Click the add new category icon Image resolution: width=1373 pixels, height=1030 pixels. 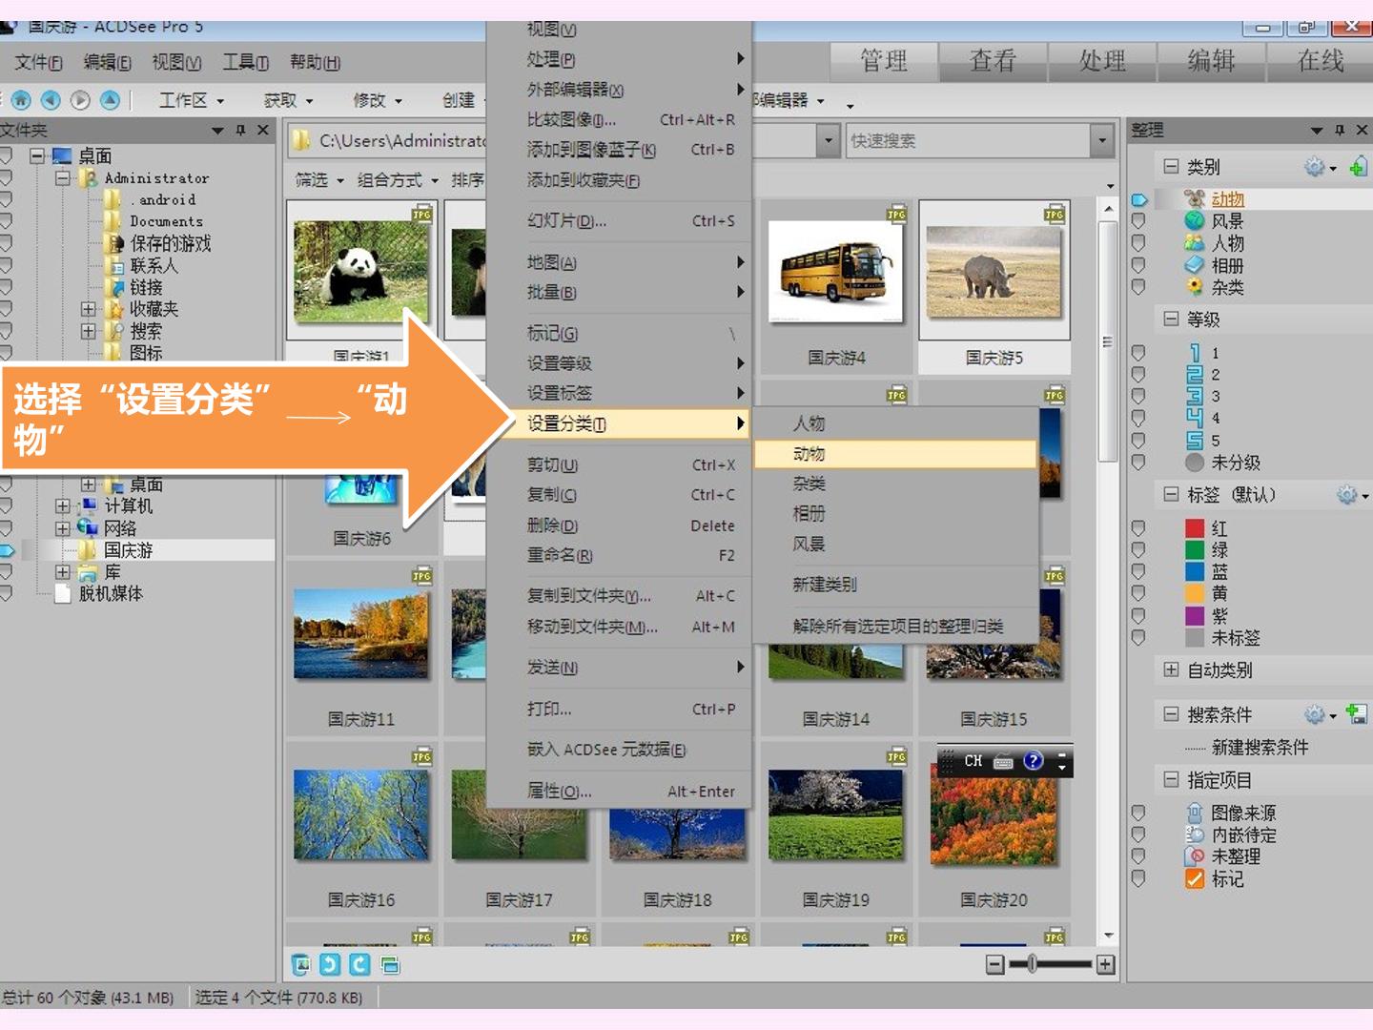pyautogui.click(x=1358, y=167)
